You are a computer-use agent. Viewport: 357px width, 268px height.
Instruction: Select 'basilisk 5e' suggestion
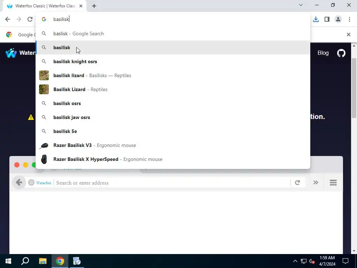173,131
